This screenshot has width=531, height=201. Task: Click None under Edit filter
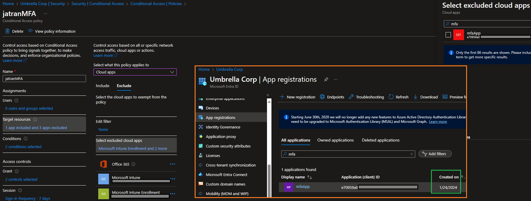coord(103,130)
